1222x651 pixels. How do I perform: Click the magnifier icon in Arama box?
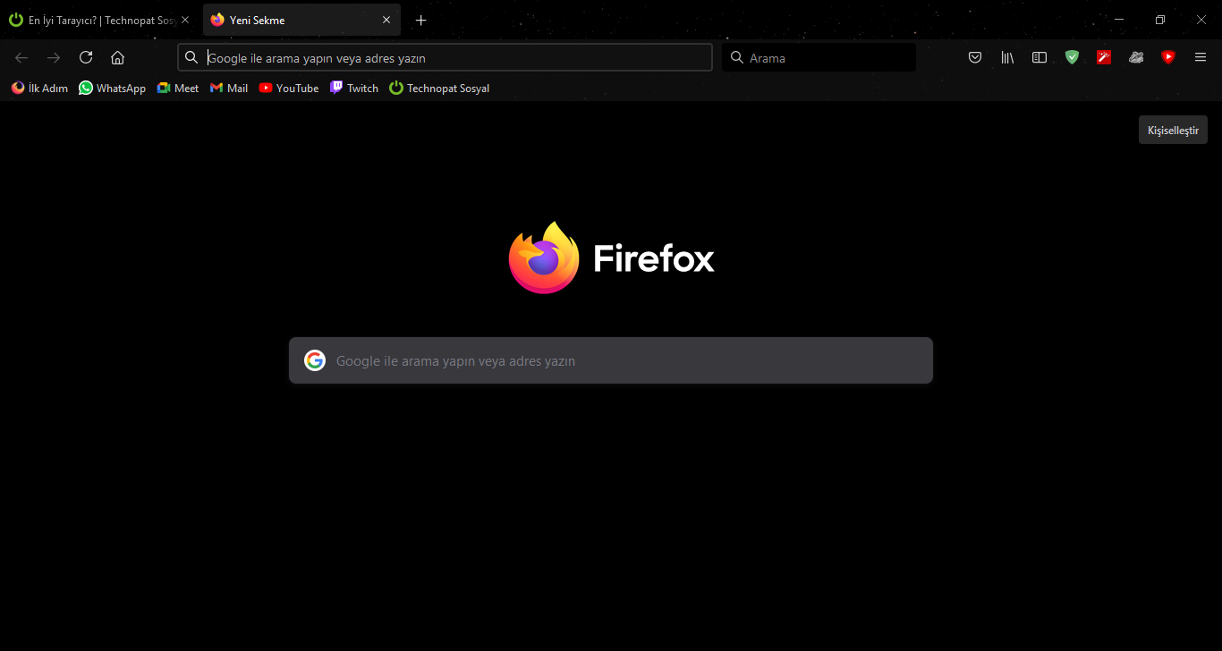click(737, 57)
